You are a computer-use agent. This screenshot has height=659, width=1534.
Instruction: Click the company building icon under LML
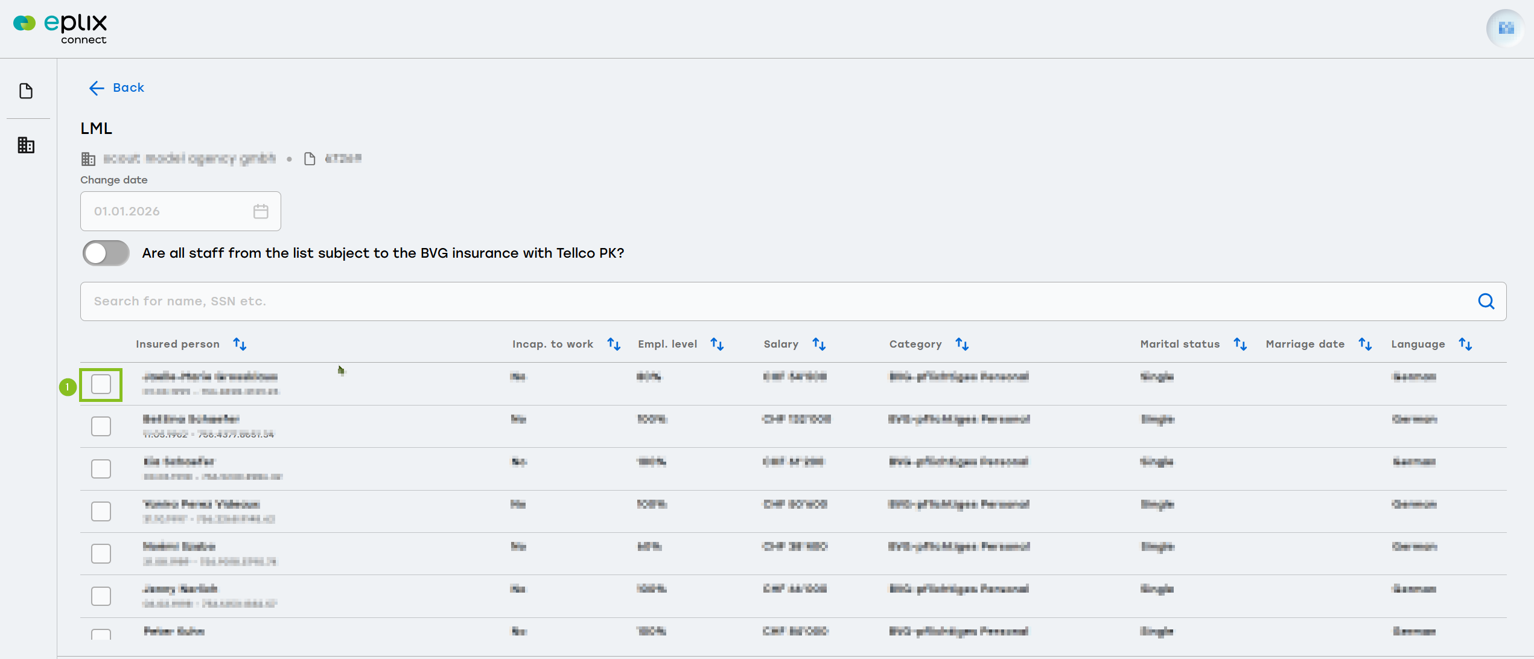click(88, 159)
